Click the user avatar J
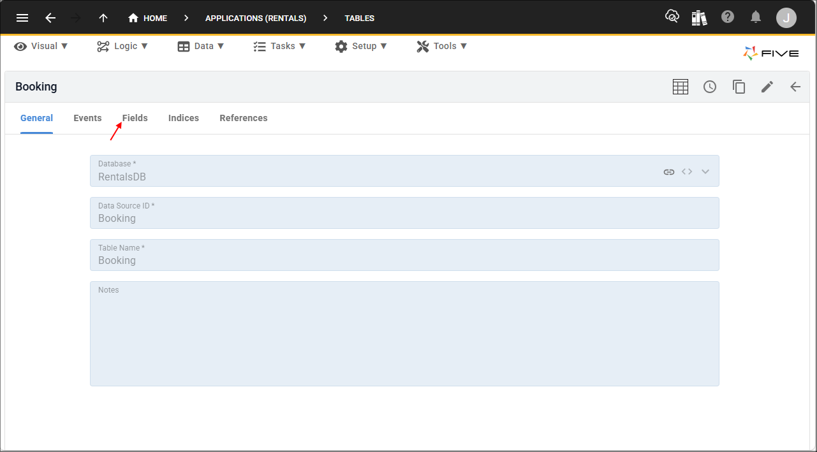 coord(786,18)
